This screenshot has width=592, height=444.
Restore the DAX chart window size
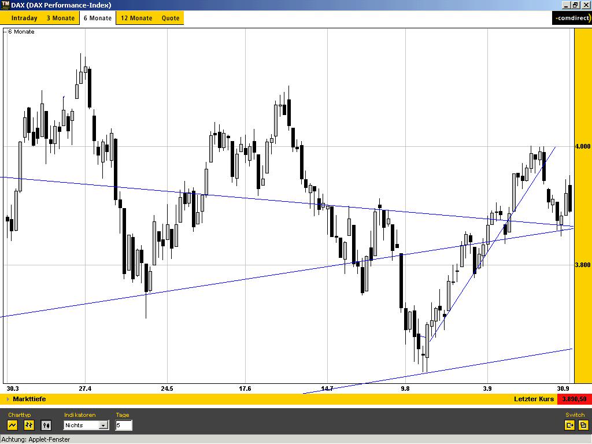coord(575,5)
